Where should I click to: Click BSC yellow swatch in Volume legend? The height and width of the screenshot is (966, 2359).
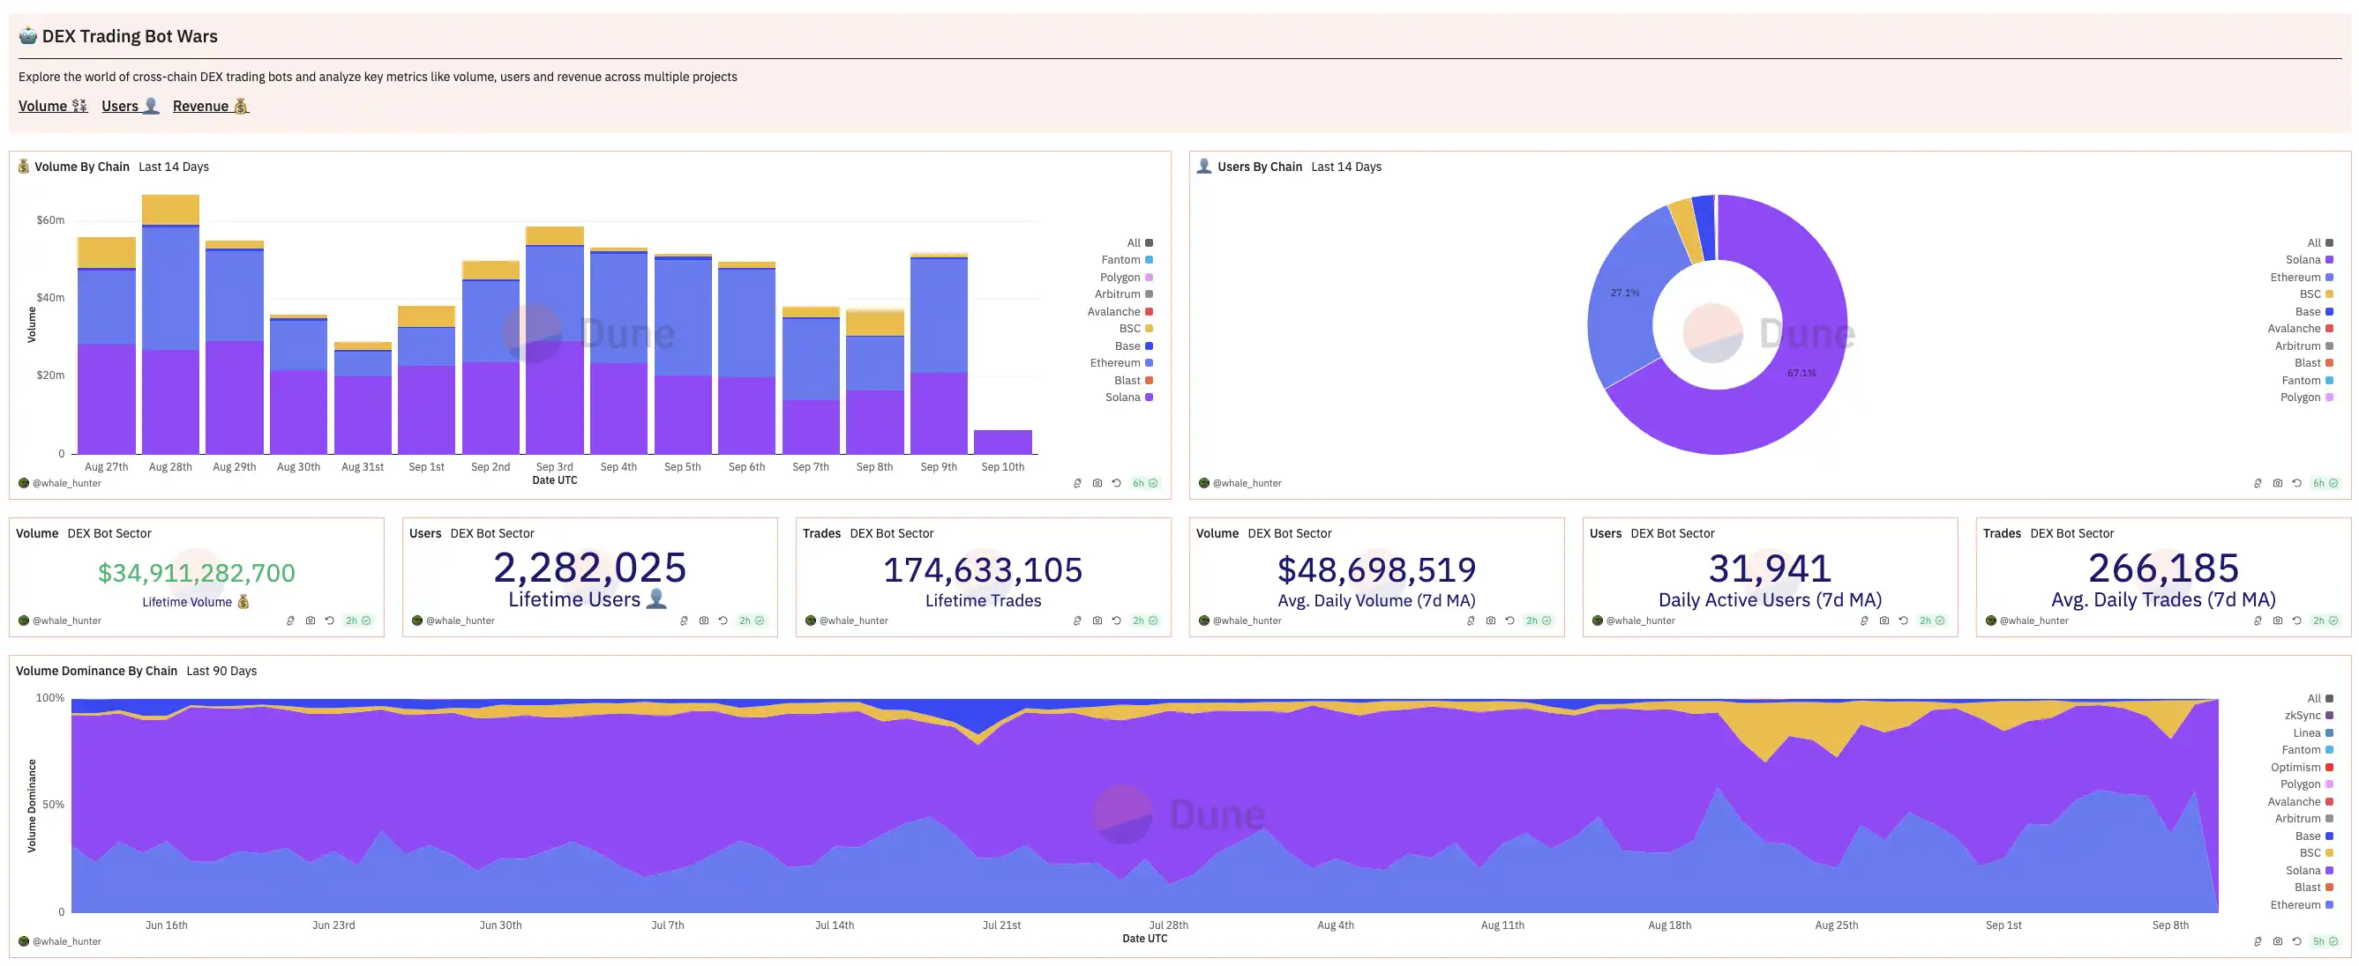coord(1149,329)
